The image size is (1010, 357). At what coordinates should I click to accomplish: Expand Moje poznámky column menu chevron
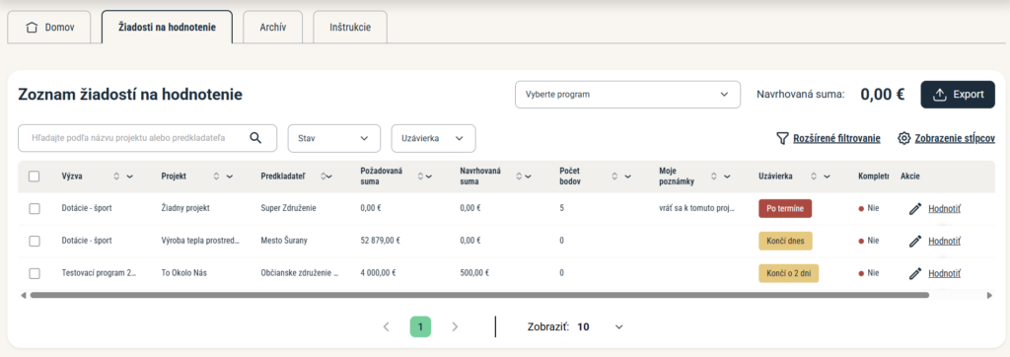[x=727, y=176]
